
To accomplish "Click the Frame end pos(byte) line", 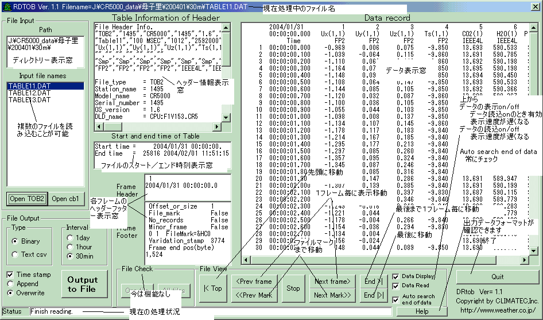I will click(x=181, y=248).
